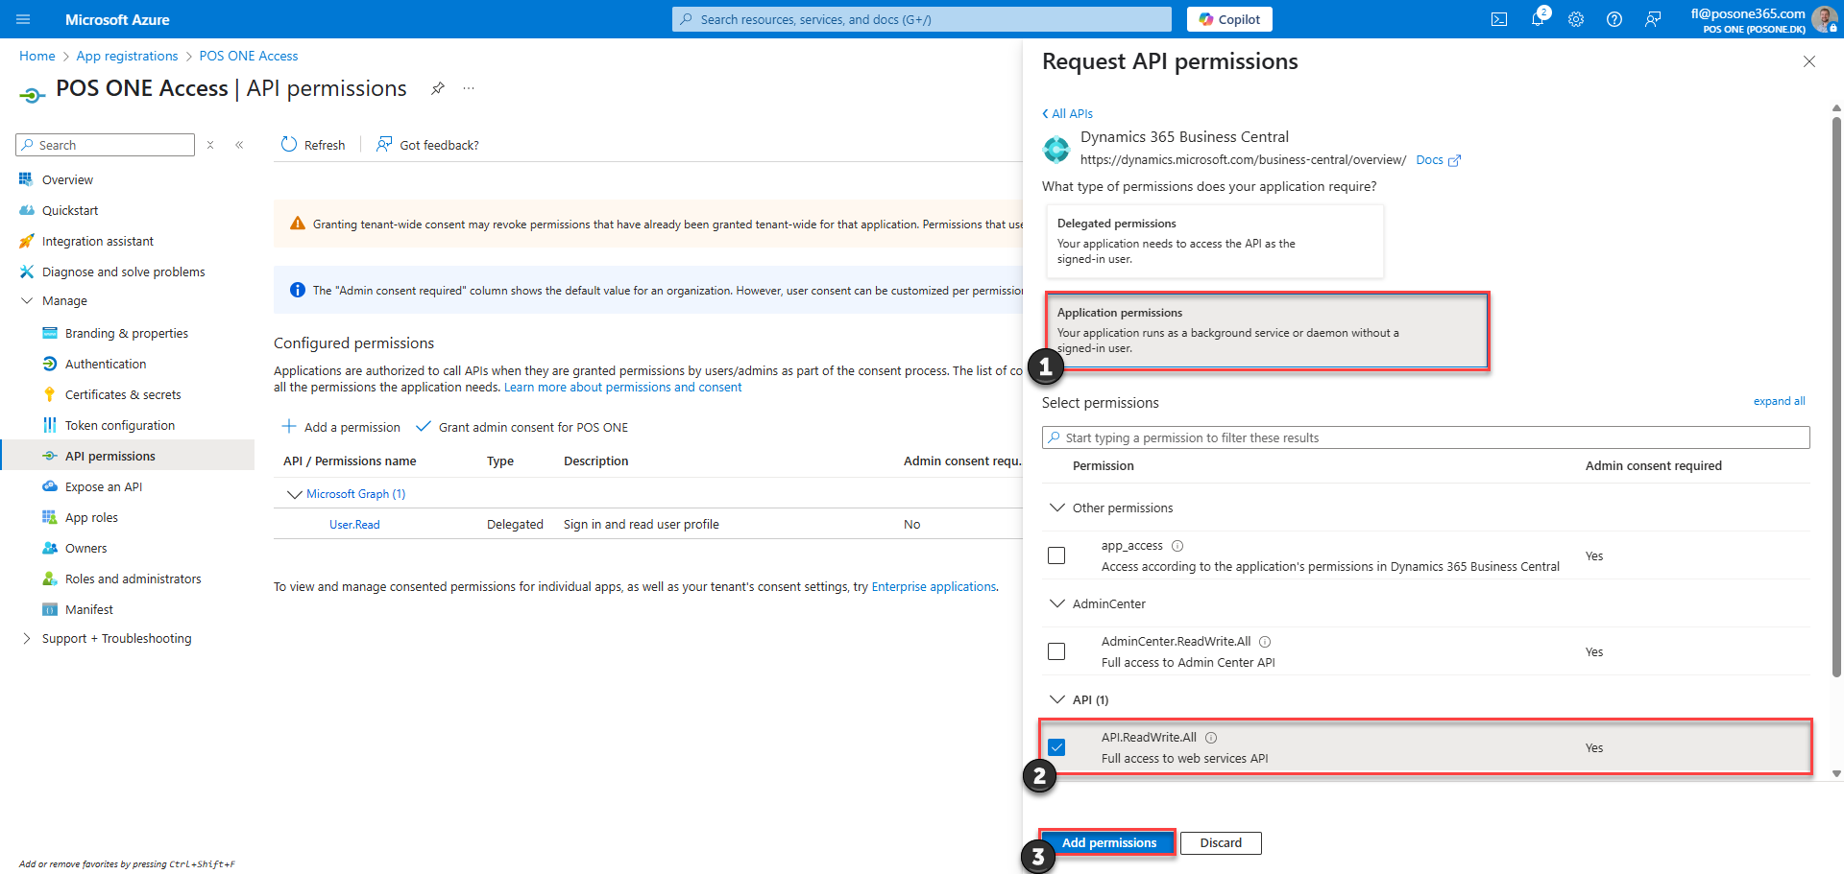Open the Cloud Shell icon in header

pos(1498,19)
